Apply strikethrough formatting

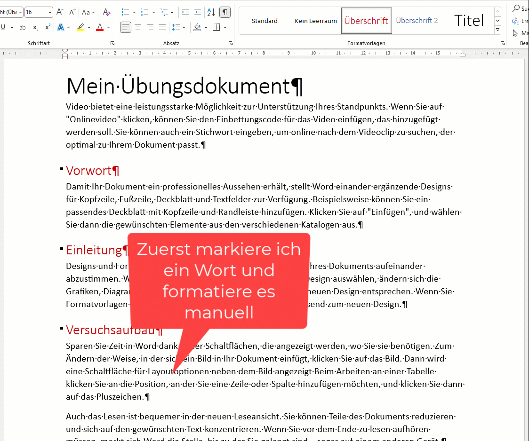23,28
